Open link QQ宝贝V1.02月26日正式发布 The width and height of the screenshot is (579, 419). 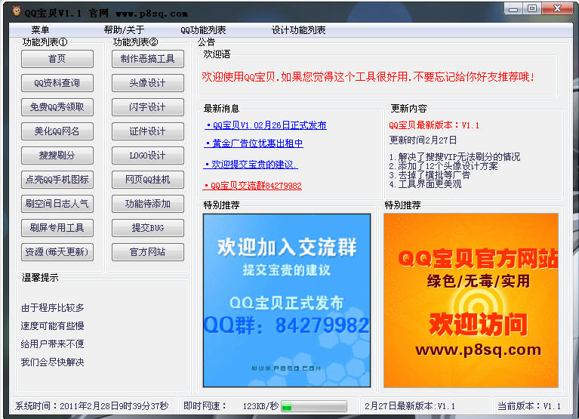266,125
